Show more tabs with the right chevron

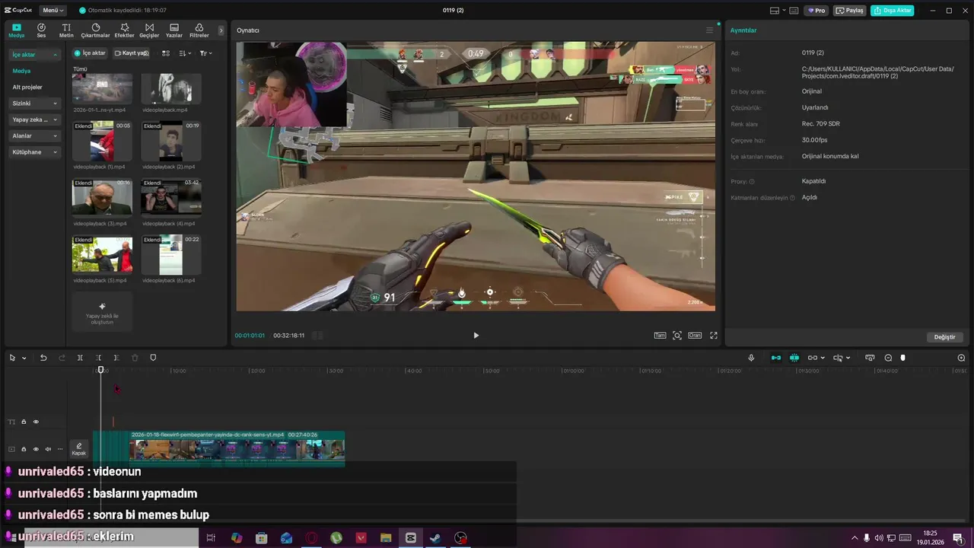(221, 30)
